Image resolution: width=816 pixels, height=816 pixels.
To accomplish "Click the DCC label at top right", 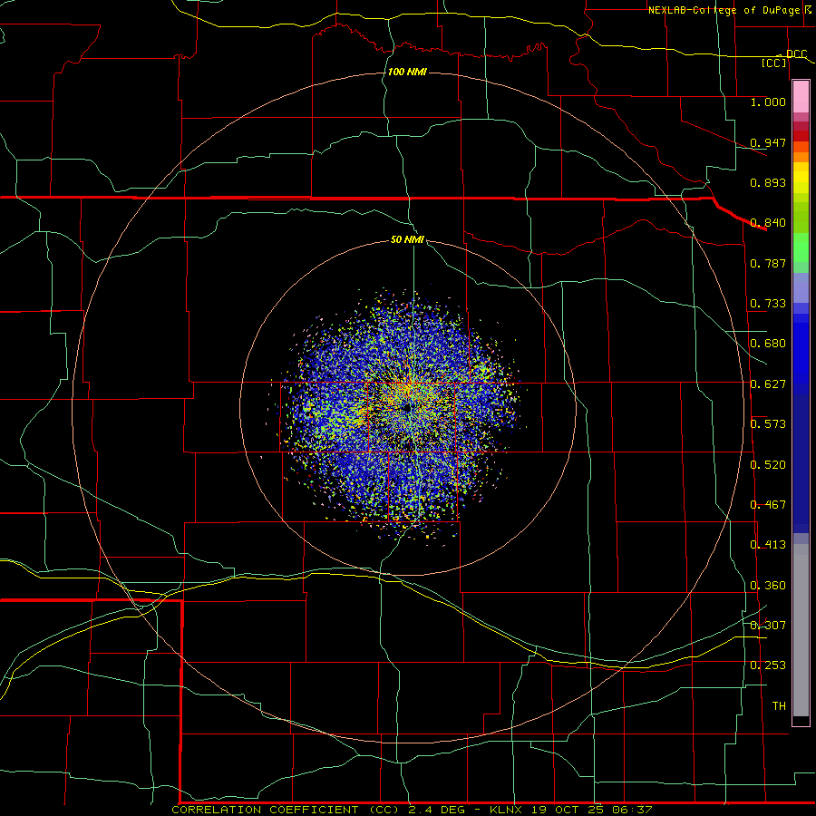I will pyautogui.click(x=796, y=54).
